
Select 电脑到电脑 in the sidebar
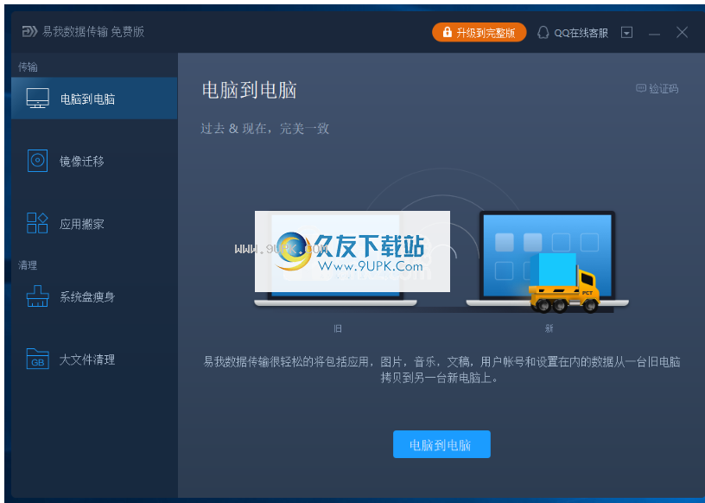94,98
